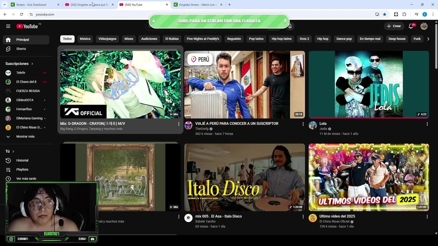This screenshot has width=438, height=246.
Task: Expand Mostrar más subscriptions
Action: 26,137
